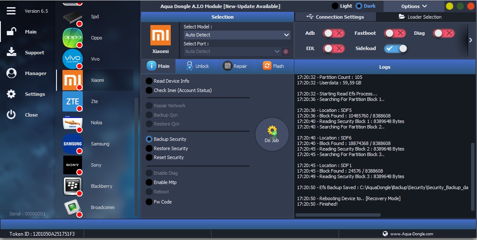Click the Support download icon
The width and height of the screenshot is (477, 240).
pyautogui.click(x=11, y=52)
